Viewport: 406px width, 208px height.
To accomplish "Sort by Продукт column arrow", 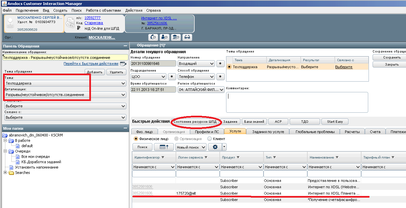I will click(x=238, y=157).
